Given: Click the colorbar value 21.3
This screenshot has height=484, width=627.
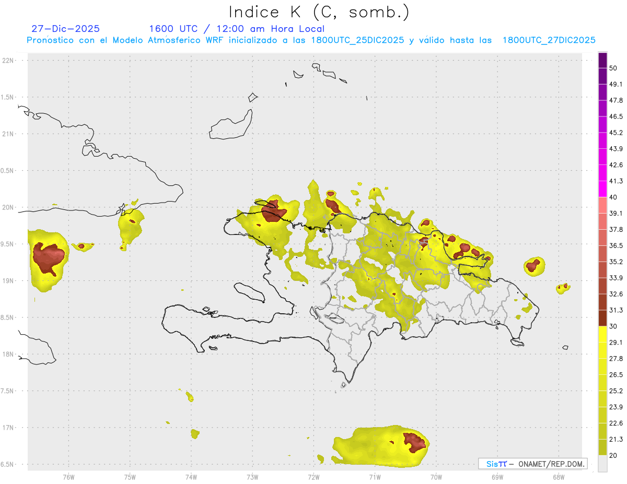Looking at the screenshot, I should tap(616, 440).
